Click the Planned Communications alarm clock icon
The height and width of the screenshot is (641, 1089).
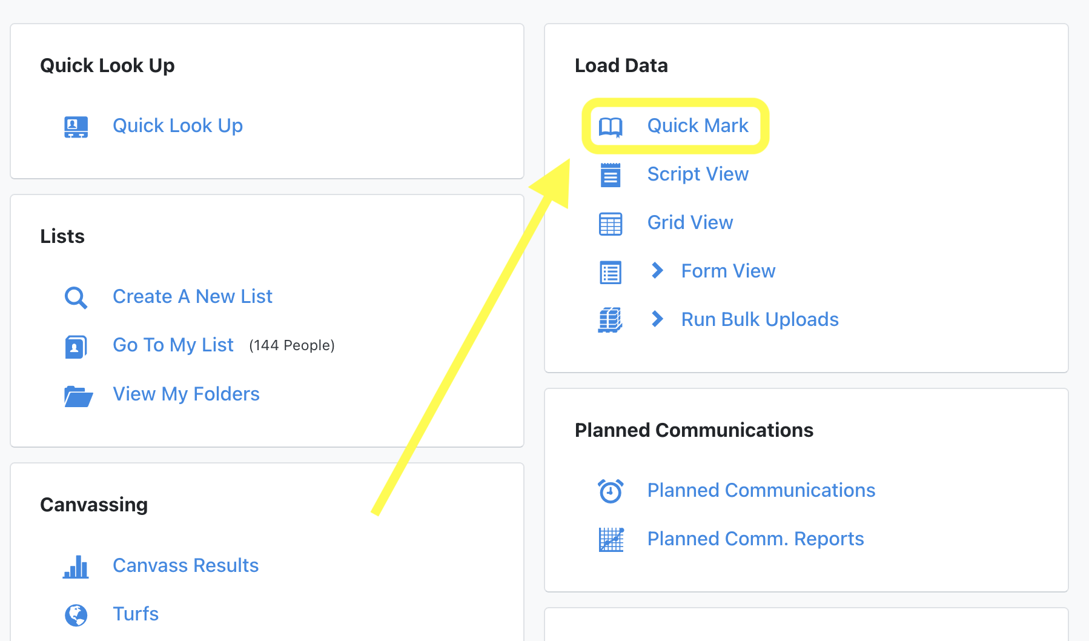[610, 491]
